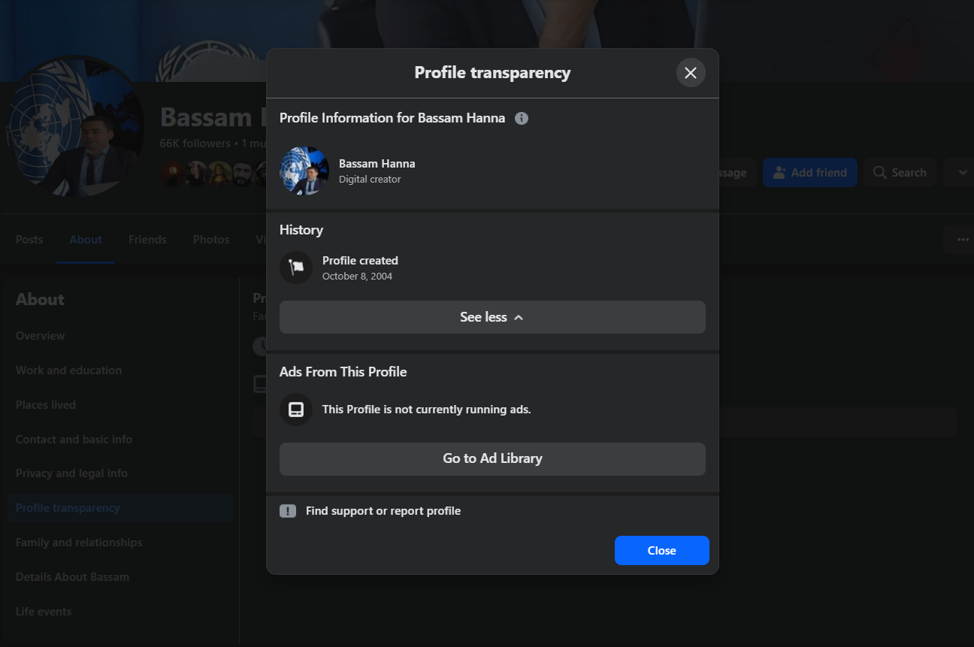Open the three-dot more options menu
Image resolution: width=974 pixels, height=647 pixels.
coord(961,240)
